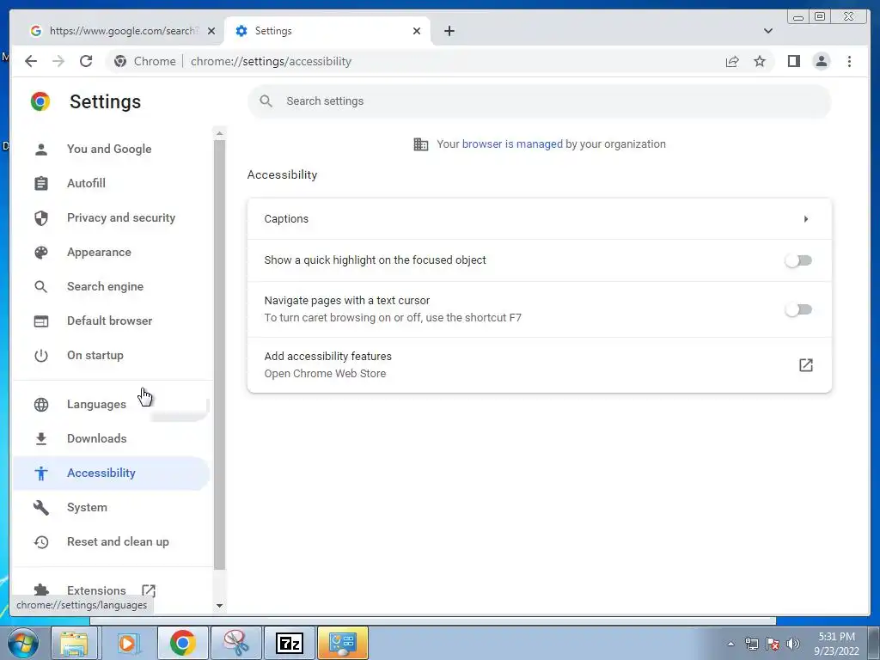Click the sidebar vertical scrollbar thumb
This screenshot has width=880, height=660.
click(x=219, y=355)
